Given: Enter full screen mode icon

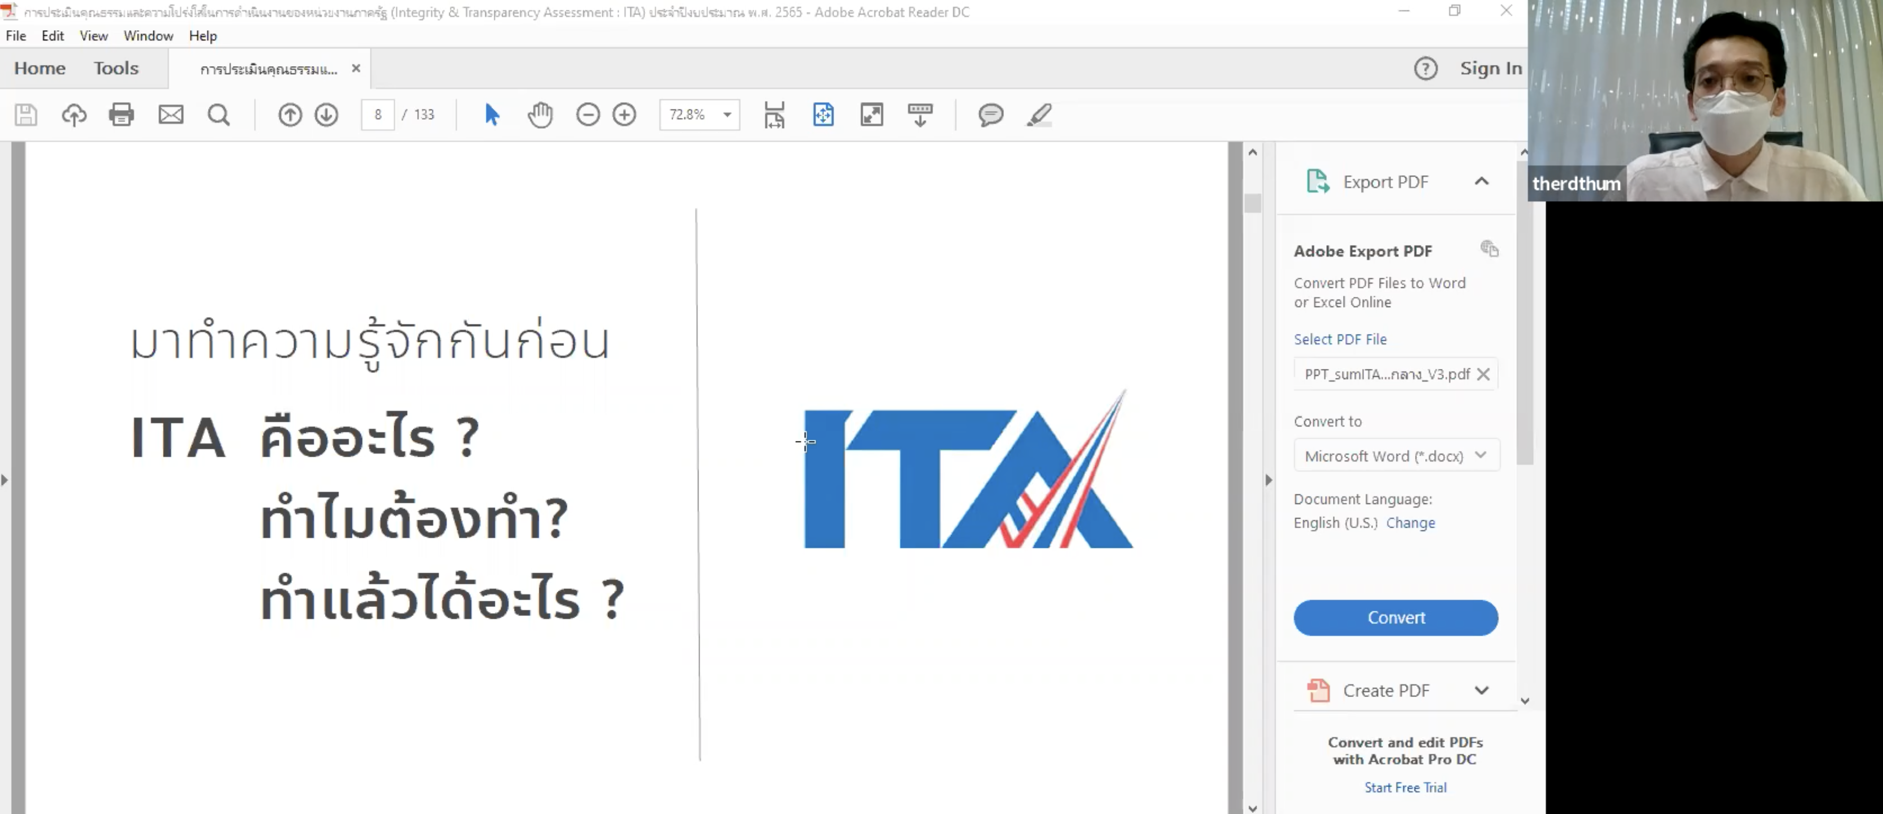Looking at the screenshot, I should pos(872,115).
